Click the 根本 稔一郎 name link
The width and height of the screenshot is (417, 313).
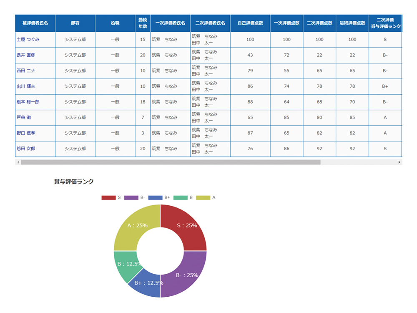point(28,102)
